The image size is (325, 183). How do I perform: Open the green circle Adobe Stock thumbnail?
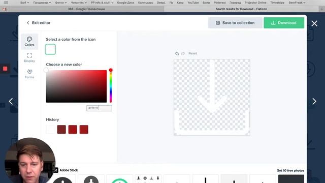pyautogui.click(x=120, y=179)
